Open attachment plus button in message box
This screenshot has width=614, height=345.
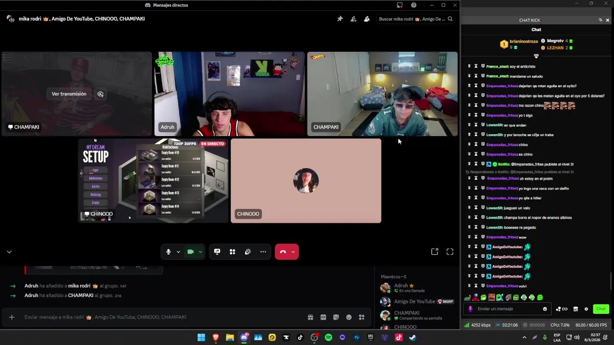pyautogui.click(x=12, y=317)
